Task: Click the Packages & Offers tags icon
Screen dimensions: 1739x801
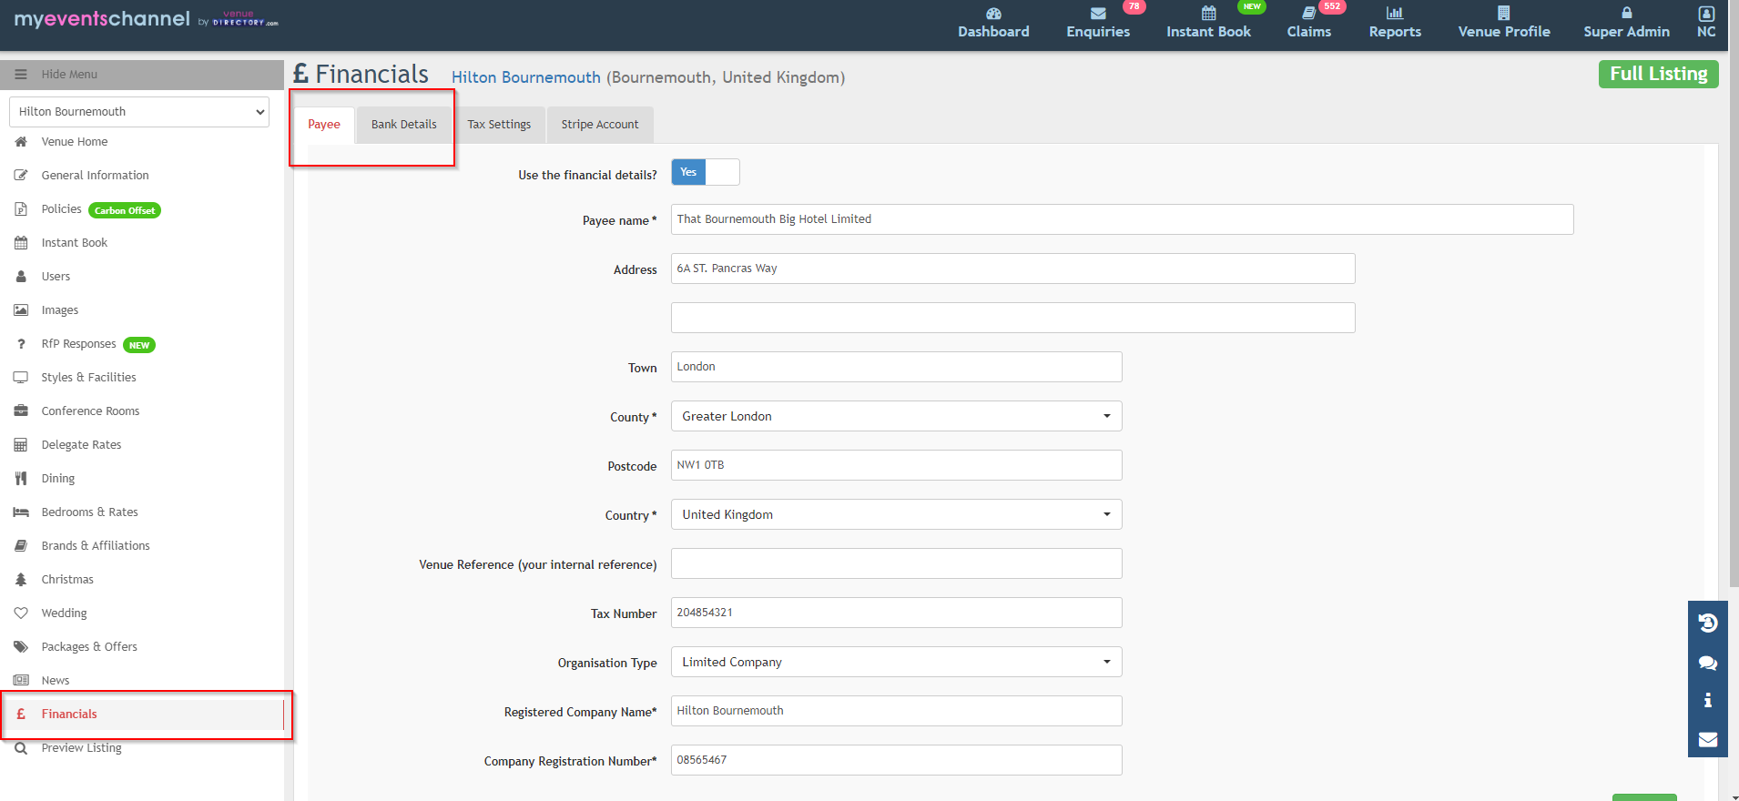Action: coord(21,647)
